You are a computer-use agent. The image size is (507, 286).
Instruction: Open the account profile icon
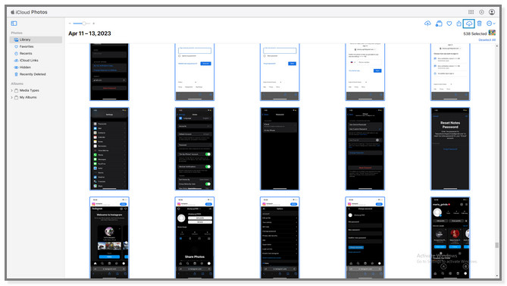(x=492, y=12)
